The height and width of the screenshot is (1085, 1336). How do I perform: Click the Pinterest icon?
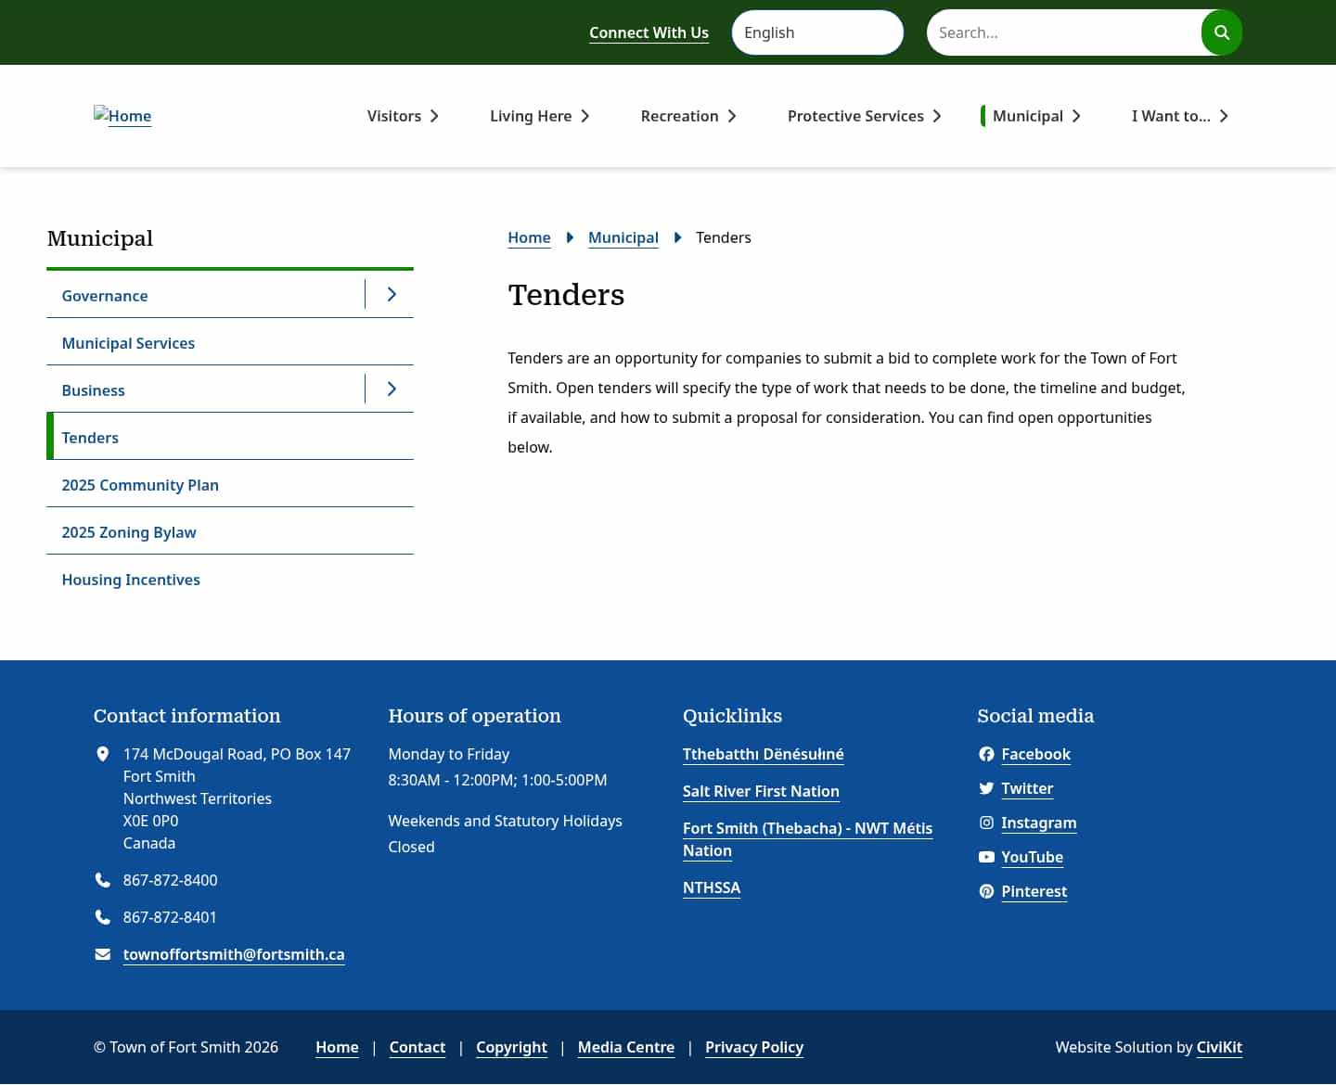tap(986, 891)
